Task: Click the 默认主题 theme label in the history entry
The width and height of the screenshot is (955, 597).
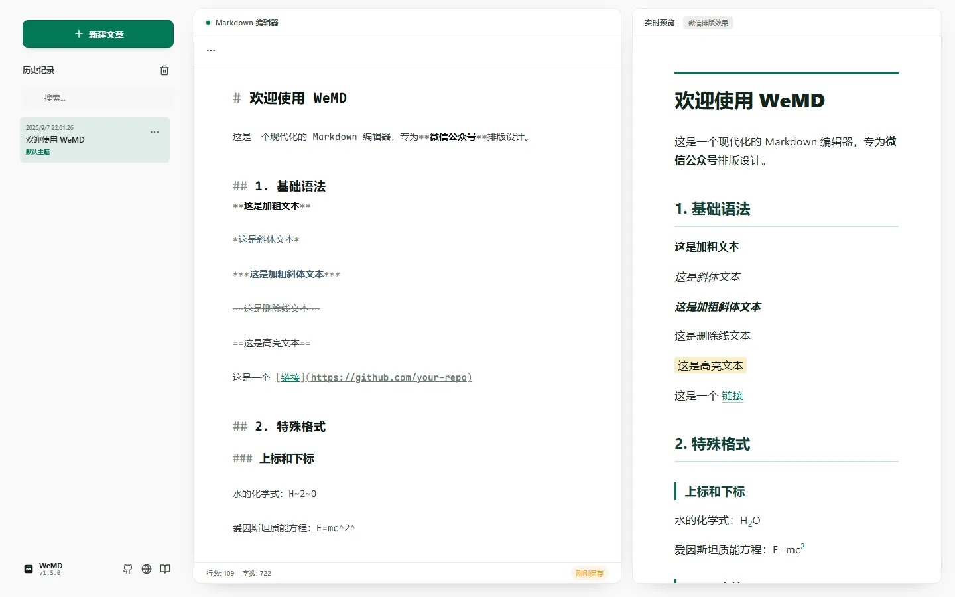Action: click(x=38, y=152)
